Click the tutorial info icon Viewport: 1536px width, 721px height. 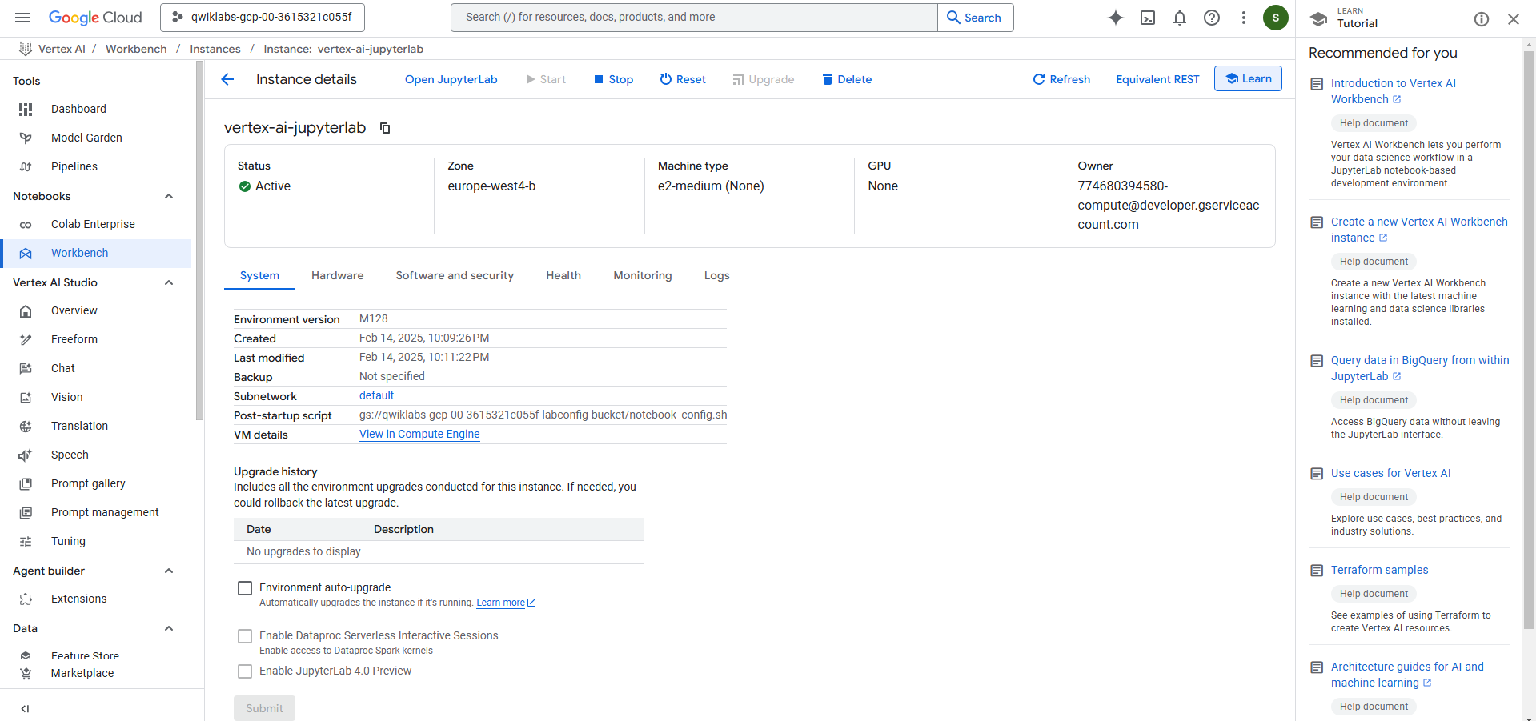coord(1482,19)
